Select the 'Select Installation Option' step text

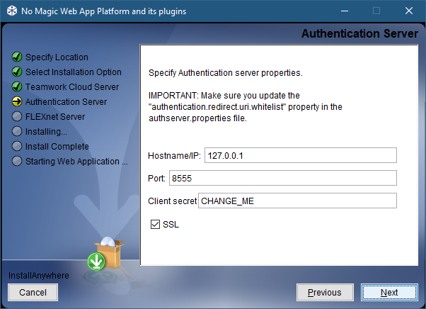point(74,72)
